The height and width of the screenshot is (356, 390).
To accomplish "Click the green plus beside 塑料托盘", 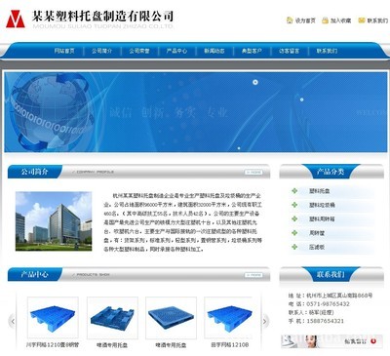I will click(294, 191).
